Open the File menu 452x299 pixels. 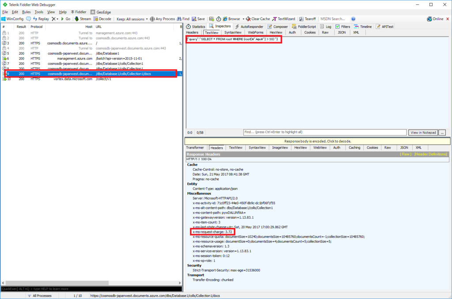(5, 12)
